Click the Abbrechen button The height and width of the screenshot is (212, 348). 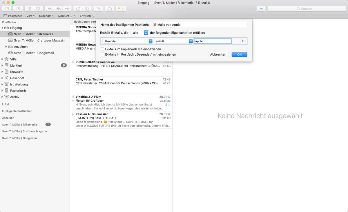(218, 54)
